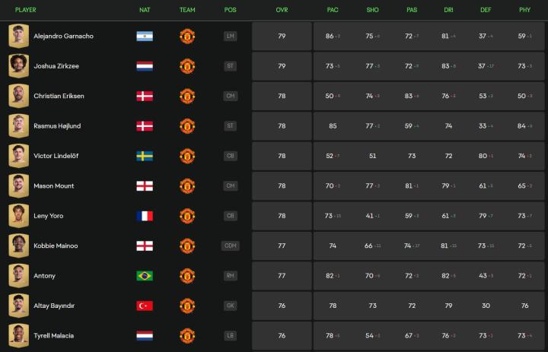Viewport: 548px width, 352px height.
Task: Click club crest in Kobbie Mainoo's row
Action: [187, 246]
